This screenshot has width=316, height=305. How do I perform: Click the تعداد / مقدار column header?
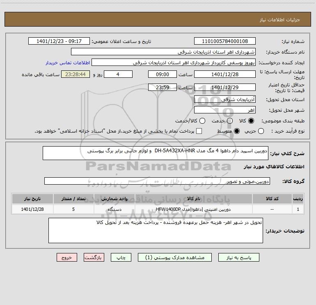[73, 199]
